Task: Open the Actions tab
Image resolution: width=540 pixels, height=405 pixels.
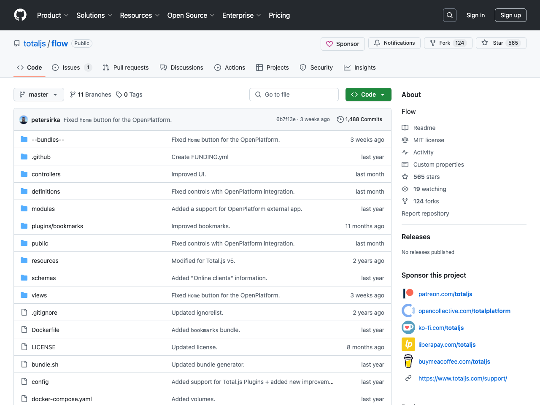Action: (229, 67)
